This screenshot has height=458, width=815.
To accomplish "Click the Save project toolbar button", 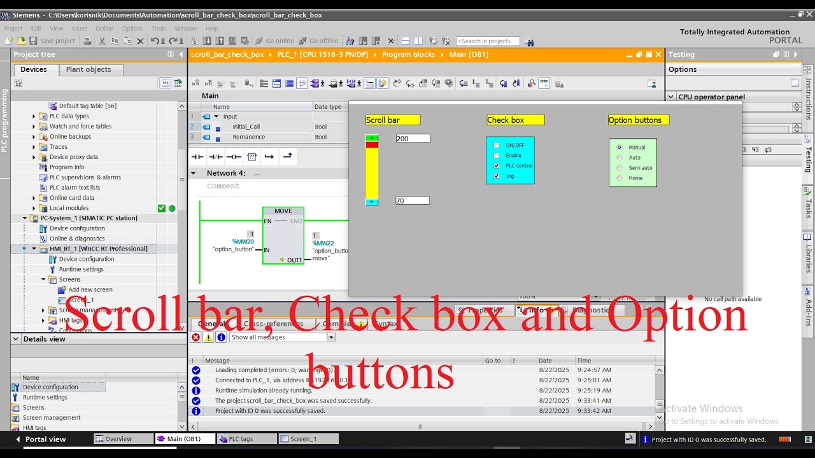I will click(52, 41).
